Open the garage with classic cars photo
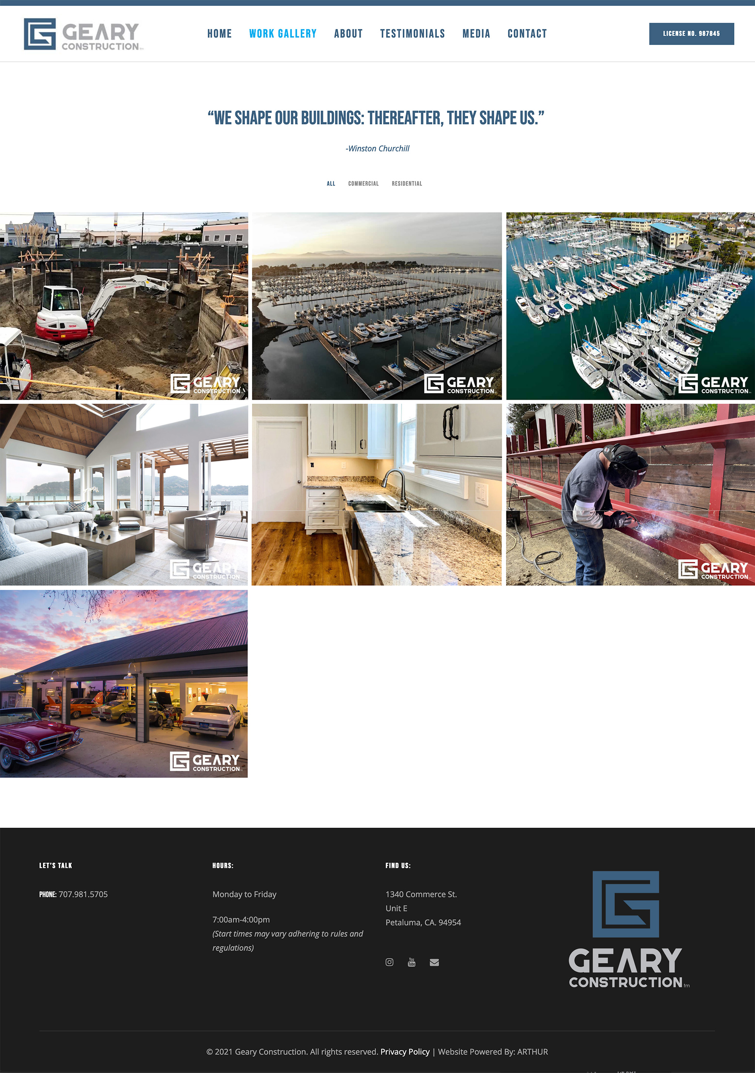Screen dimensions: 755x1073 tap(124, 684)
